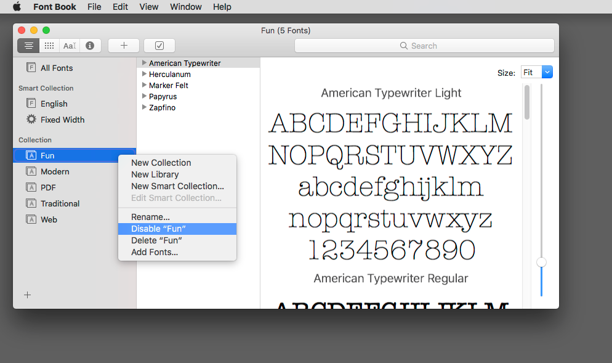Viewport: 612px width, 363px height.
Task: Select the English collection label
Action: coord(54,104)
